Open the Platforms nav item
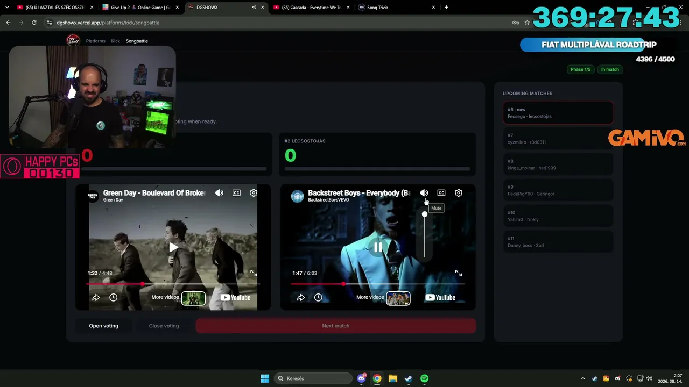 tap(96, 41)
